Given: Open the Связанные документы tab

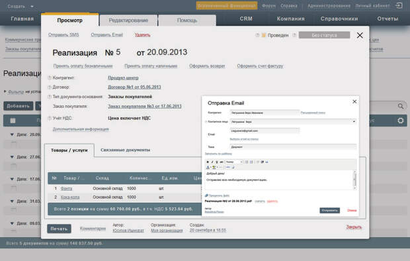Looking at the screenshot, I should coord(125,150).
